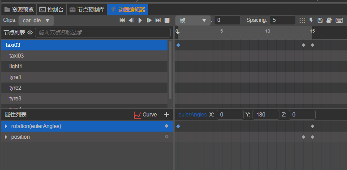Jump to last frame of the animation
This screenshot has height=170, width=347.
(158, 20)
